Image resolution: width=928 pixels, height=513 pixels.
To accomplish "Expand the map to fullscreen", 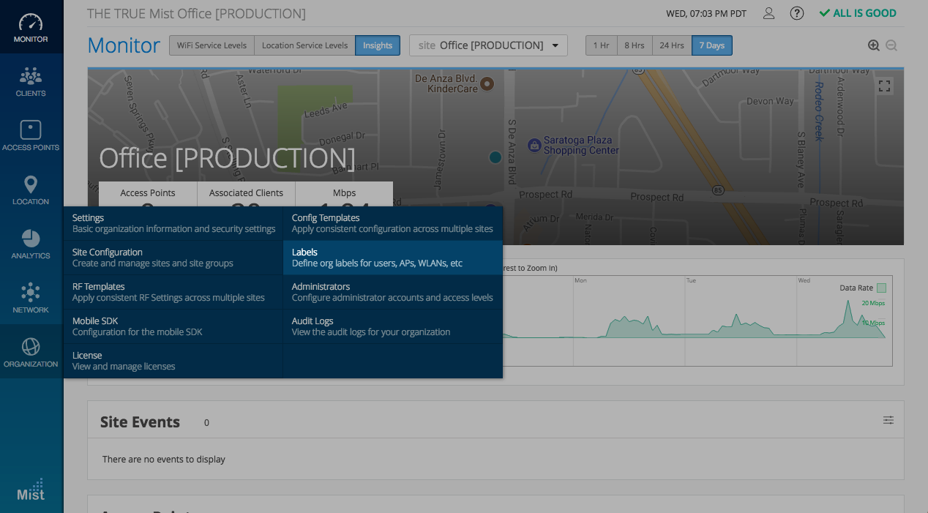I will pos(885,86).
